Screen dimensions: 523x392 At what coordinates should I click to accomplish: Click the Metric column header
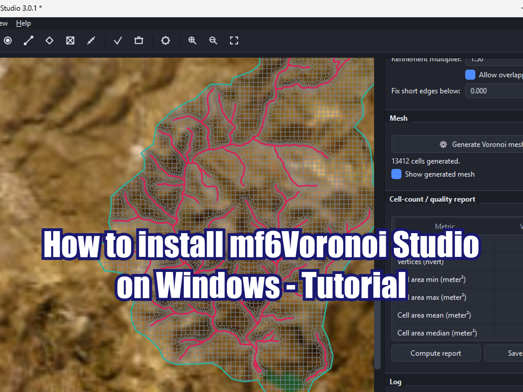[x=445, y=226]
